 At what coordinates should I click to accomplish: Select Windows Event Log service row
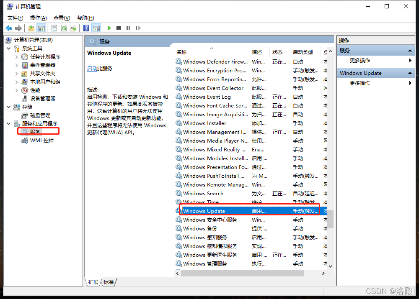pyautogui.click(x=251, y=97)
